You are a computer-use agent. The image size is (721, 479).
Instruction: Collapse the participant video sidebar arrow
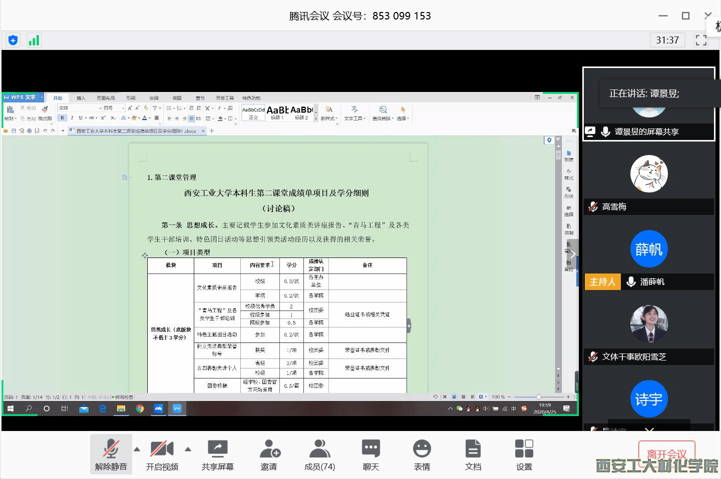coord(573,254)
